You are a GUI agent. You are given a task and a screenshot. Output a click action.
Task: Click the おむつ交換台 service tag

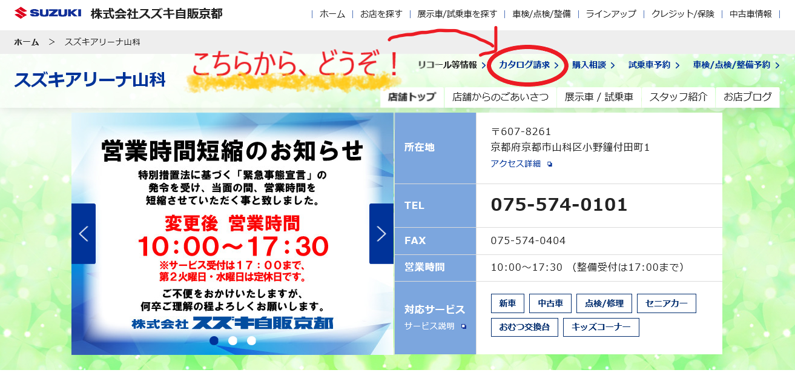tap(524, 328)
